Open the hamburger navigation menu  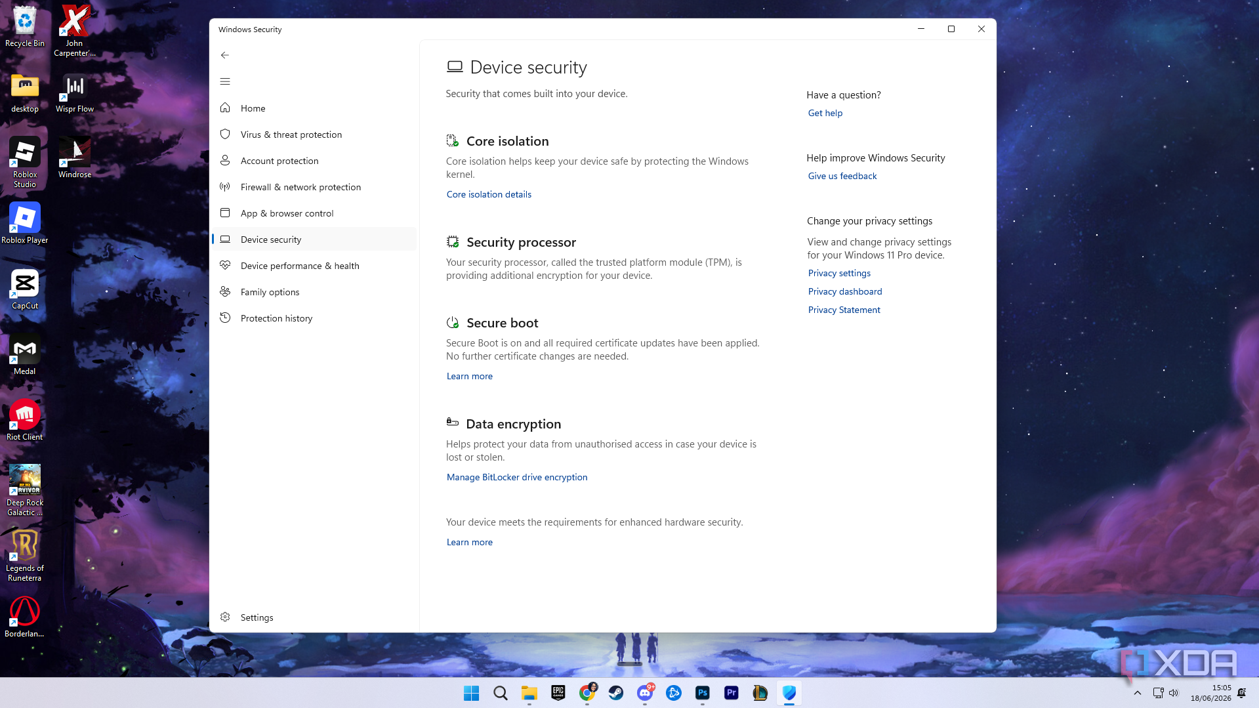225,81
